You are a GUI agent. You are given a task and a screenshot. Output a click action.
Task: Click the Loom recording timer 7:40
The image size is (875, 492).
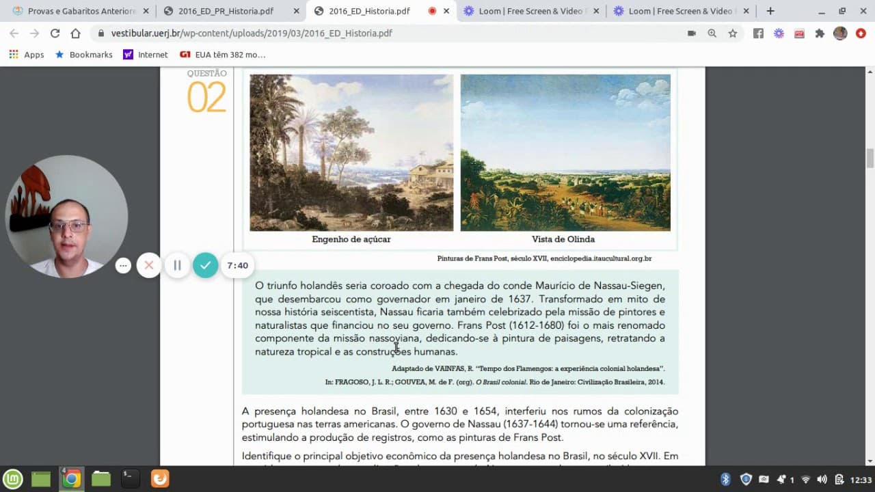[x=237, y=265]
